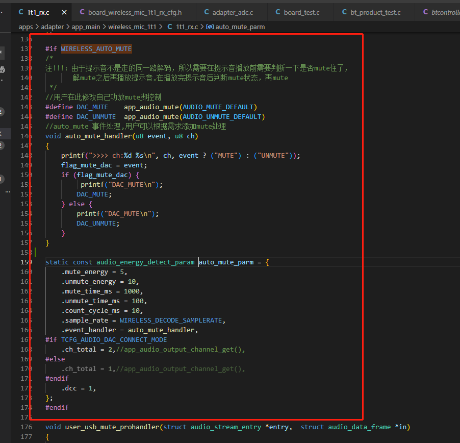Click user_usb_mute_prohandler on line 176
The height and width of the screenshot is (443, 460).
112,427
